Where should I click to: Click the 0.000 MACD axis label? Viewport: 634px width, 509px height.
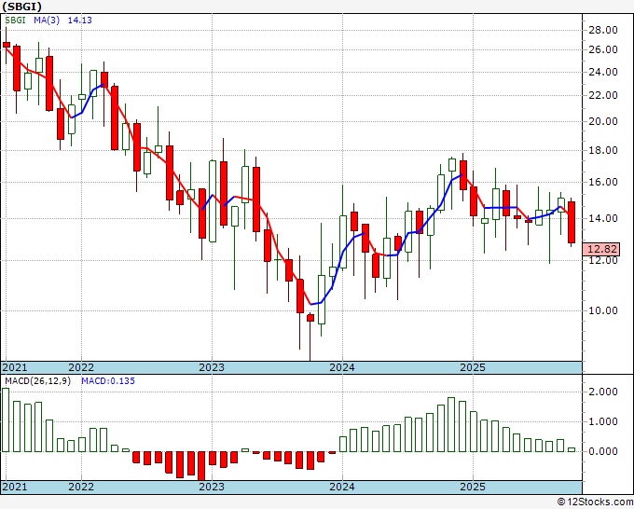(x=601, y=451)
